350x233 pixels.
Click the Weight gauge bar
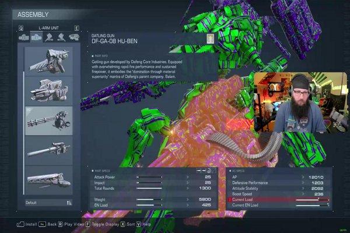[149, 200]
